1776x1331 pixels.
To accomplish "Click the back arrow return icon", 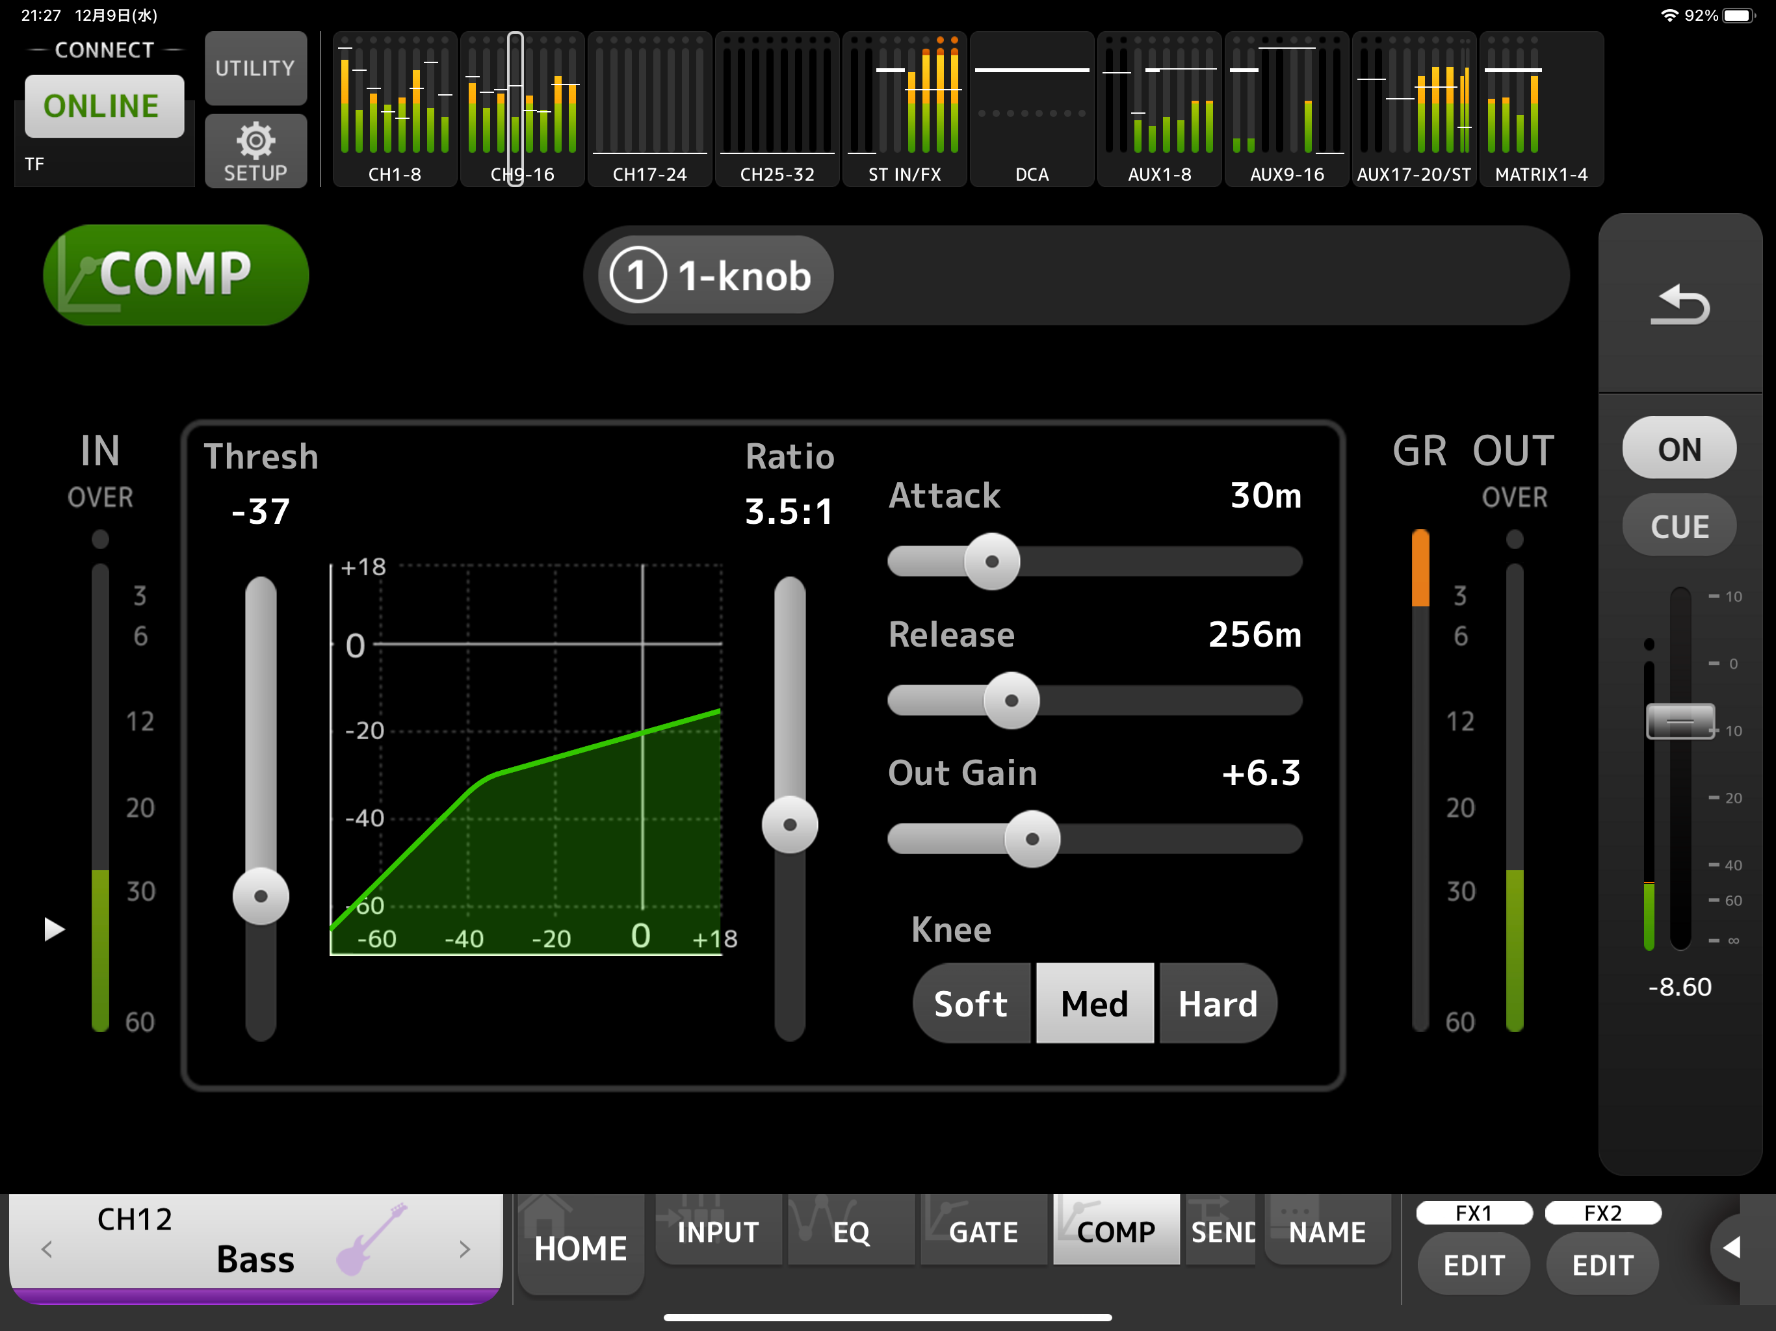I will [x=1679, y=304].
